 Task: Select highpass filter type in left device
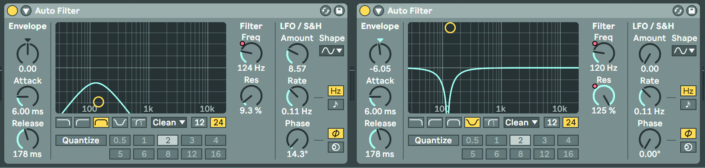tap(82, 123)
